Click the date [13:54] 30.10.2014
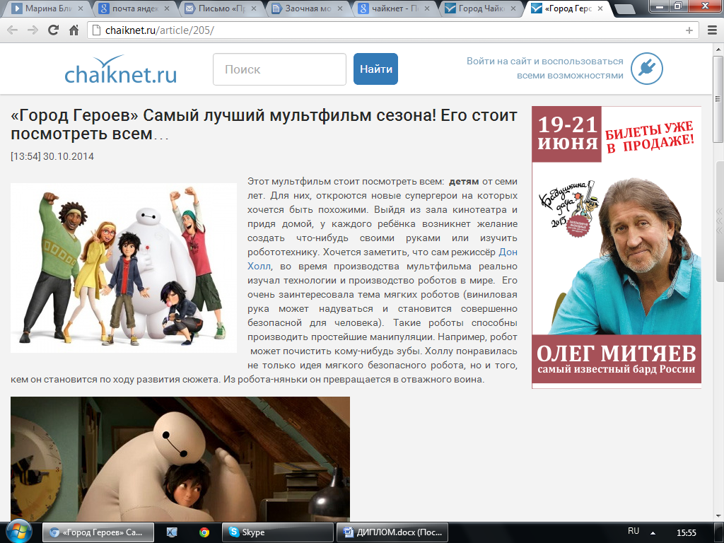 (x=52, y=156)
